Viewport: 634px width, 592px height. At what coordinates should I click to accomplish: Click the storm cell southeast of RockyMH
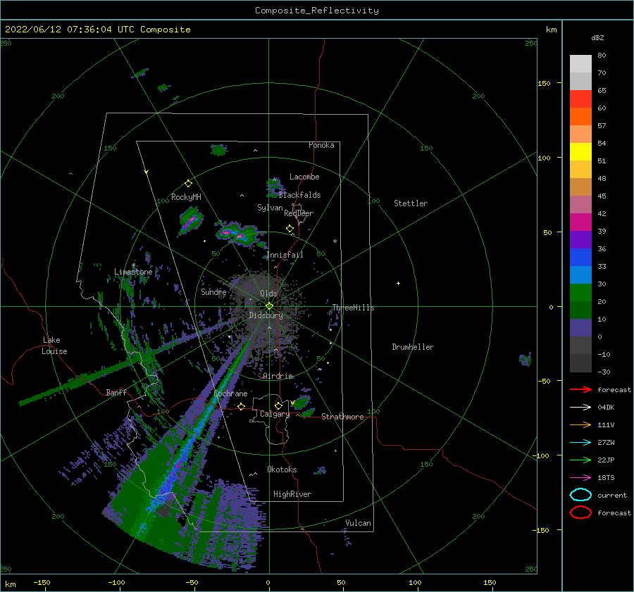190,221
